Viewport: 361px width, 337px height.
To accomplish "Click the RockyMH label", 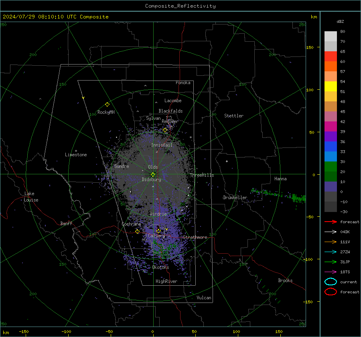I will click(x=106, y=112).
